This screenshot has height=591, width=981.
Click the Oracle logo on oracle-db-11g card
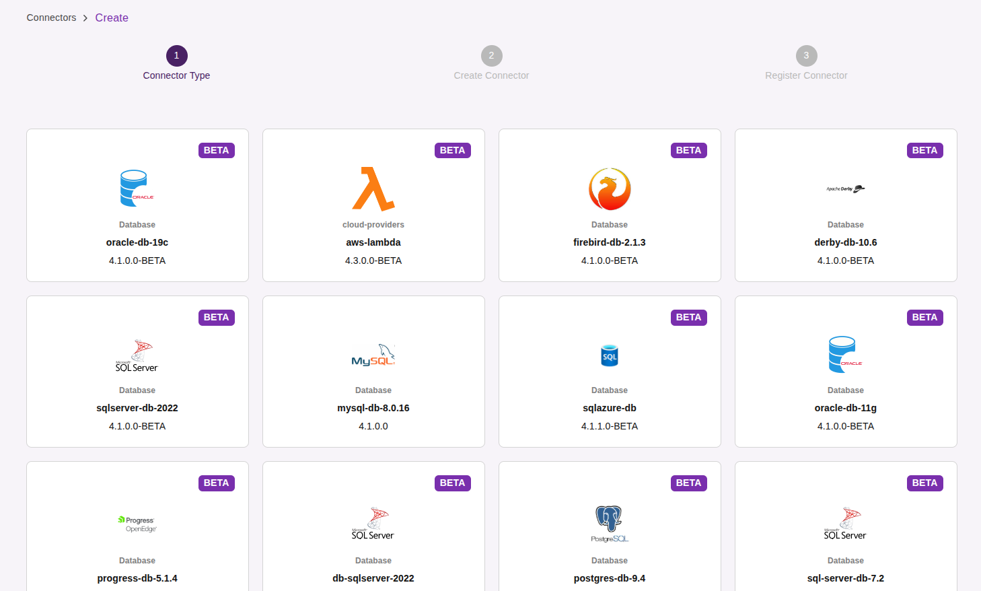click(845, 355)
